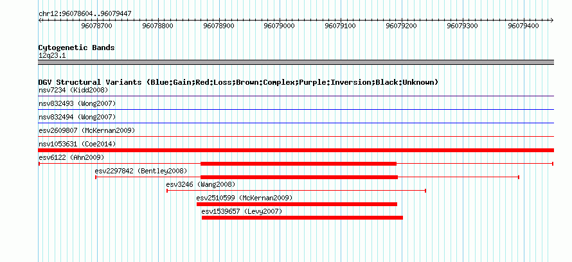Open variant label esv2297842 (Bentley2008)
572x262 pixels.
141,171
